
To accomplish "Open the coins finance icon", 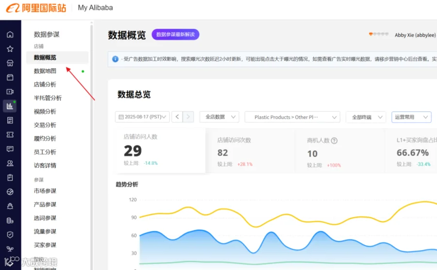I will [10, 221].
